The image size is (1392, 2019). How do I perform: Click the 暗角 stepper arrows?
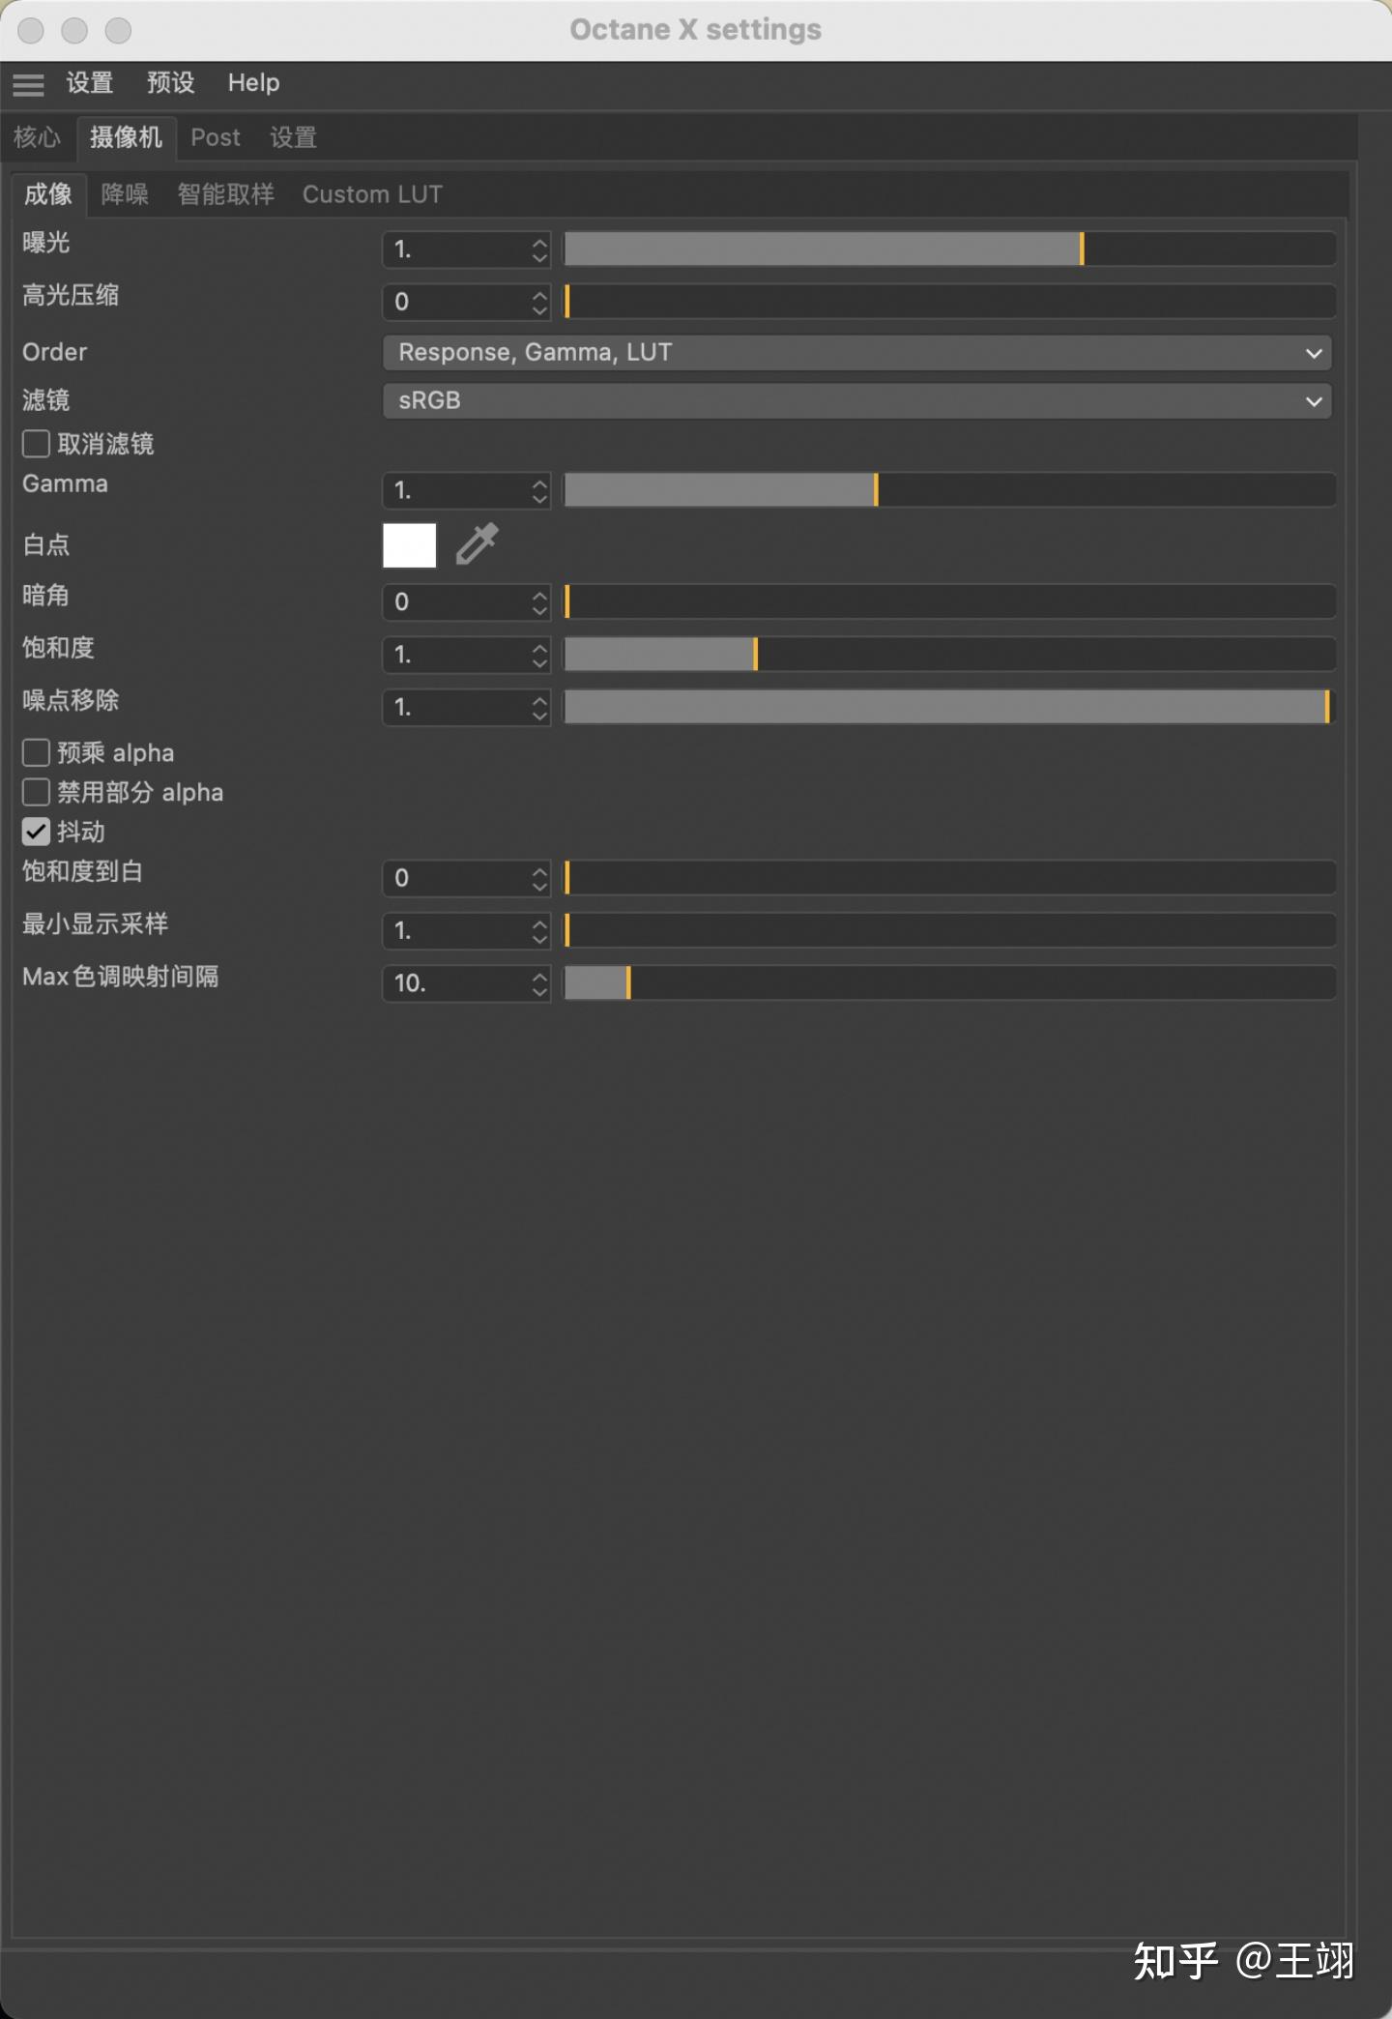point(539,601)
